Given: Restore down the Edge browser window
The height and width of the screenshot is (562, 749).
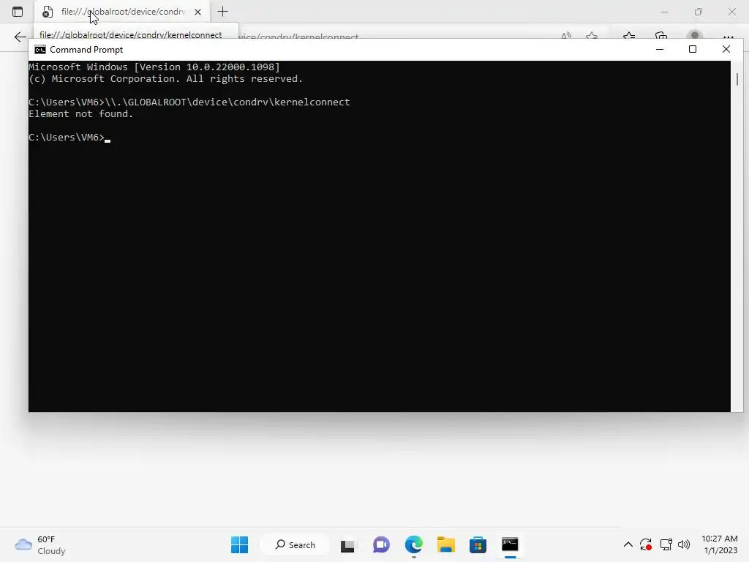Looking at the screenshot, I should click(x=699, y=12).
